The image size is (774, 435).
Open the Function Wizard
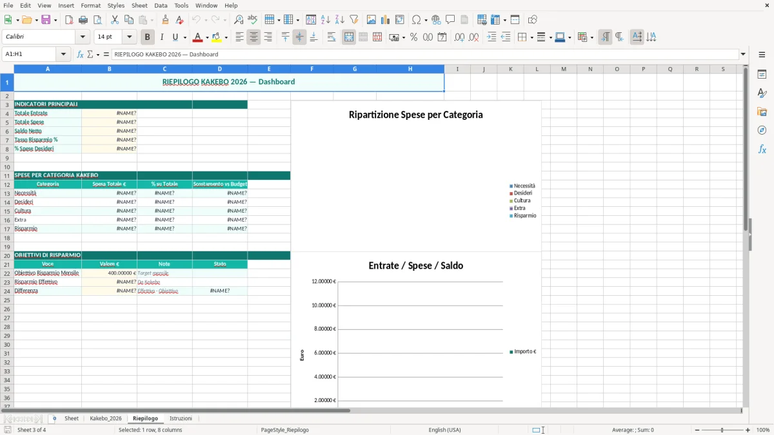80,54
